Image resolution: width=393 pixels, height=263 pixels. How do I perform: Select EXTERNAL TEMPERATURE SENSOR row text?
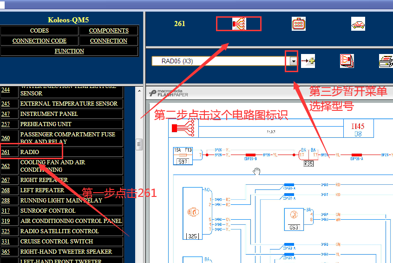(69, 104)
